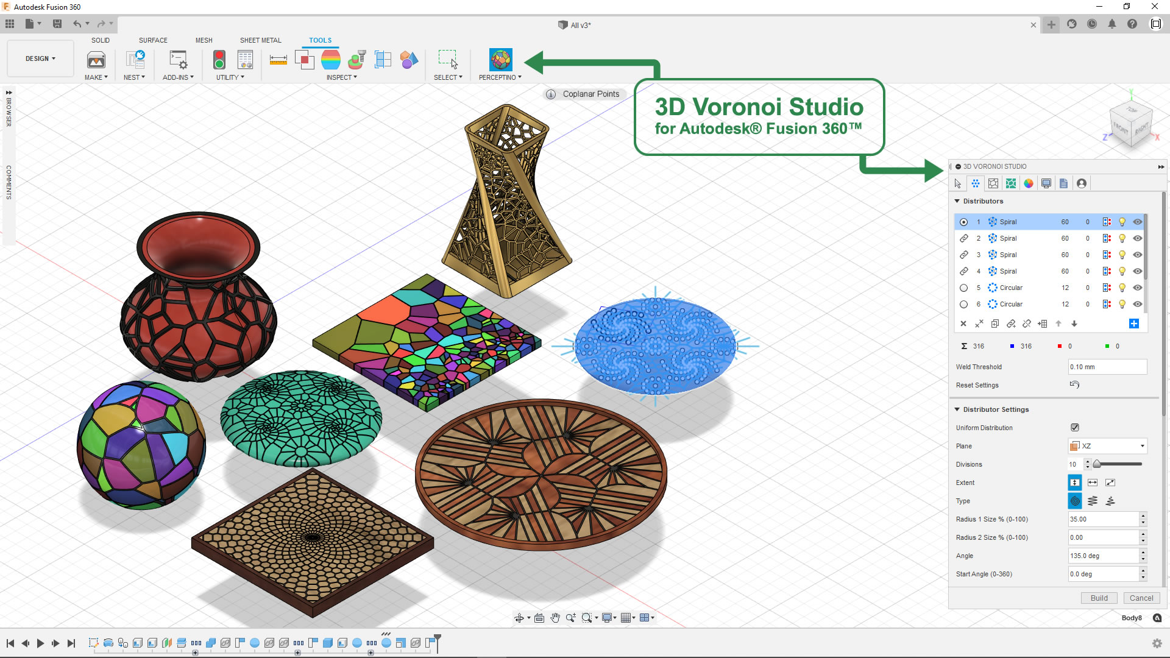The height and width of the screenshot is (658, 1170).
Task: Open the color wheel tab in Voronoi panel
Action: point(1029,183)
